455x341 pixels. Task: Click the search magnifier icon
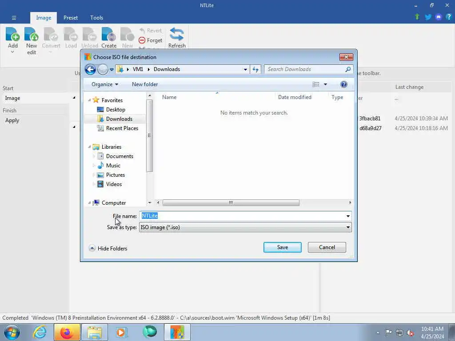click(x=348, y=69)
